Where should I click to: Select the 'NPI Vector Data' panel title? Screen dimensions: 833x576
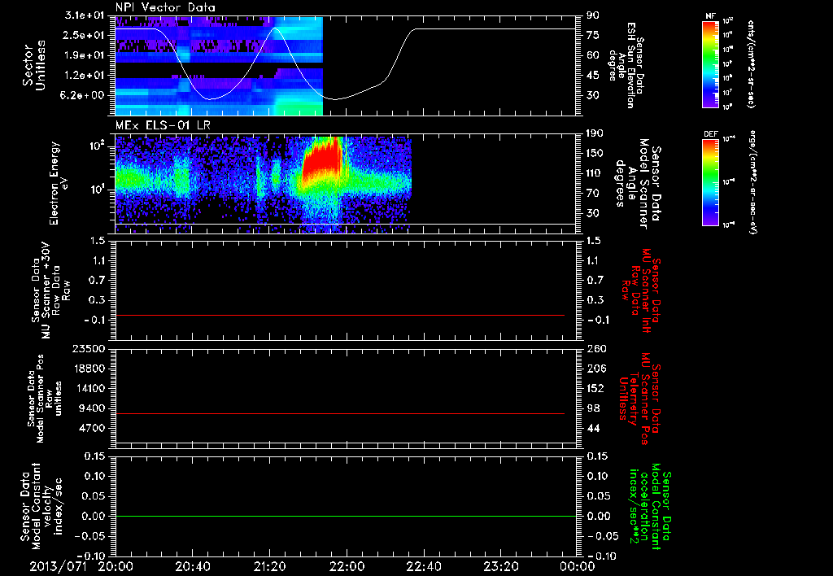pos(165,7)
